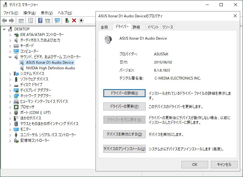
Task: Click デバイスを無効にする(D) button
Action: (x=124, y=134)
